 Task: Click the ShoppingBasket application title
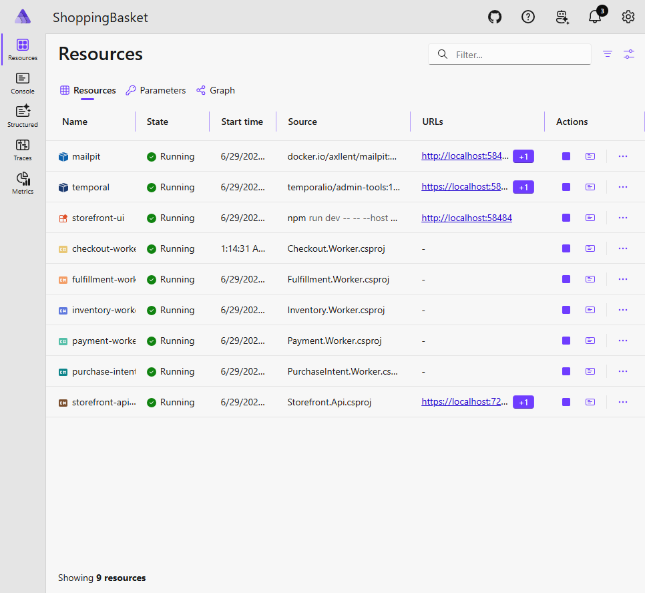[x=100, y=17]
